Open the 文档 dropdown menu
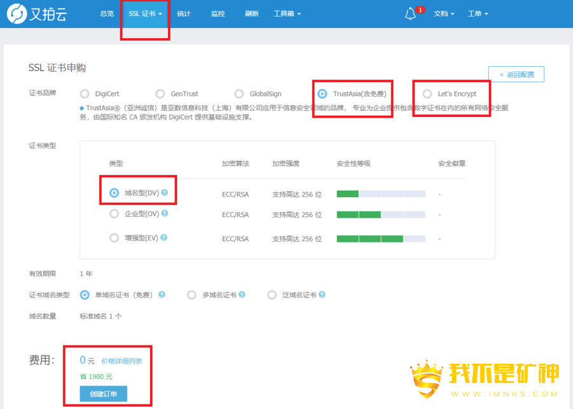Viewport: 573px width, 409px height. tap(444, 14)
